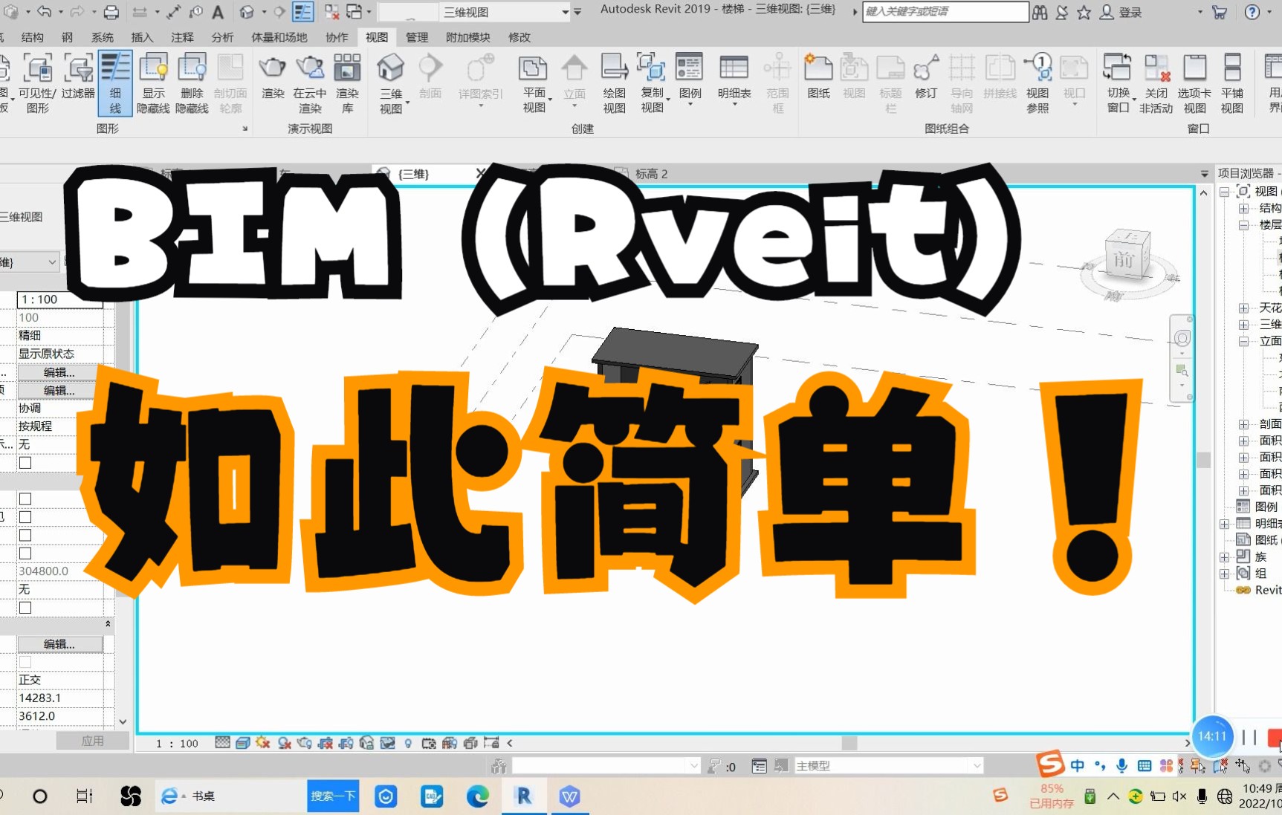Collapse the 楼层 node in project browser
This screenshot has height=815, width=1282.
click(1243, 224)
